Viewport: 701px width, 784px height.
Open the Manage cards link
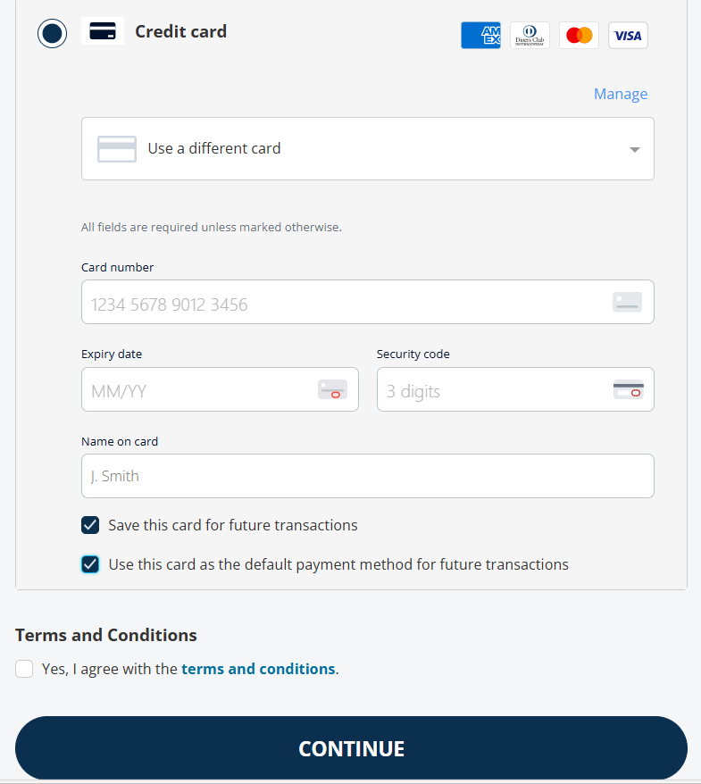point(621,94)
